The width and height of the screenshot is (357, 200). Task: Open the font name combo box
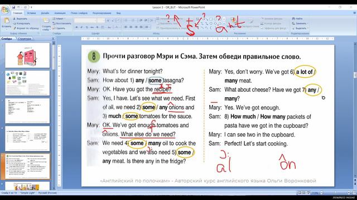pos(85,21)
